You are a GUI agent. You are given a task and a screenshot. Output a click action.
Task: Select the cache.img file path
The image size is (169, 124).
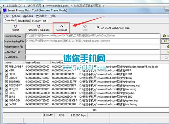click(x=108, y=104)
